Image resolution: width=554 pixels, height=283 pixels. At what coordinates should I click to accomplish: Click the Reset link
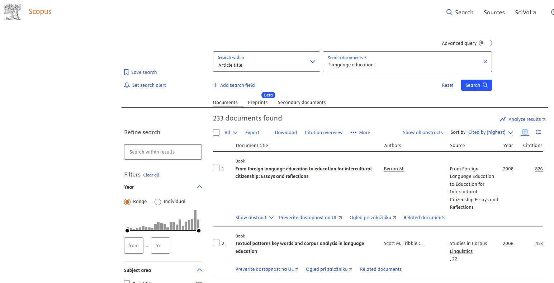point(448,85)
